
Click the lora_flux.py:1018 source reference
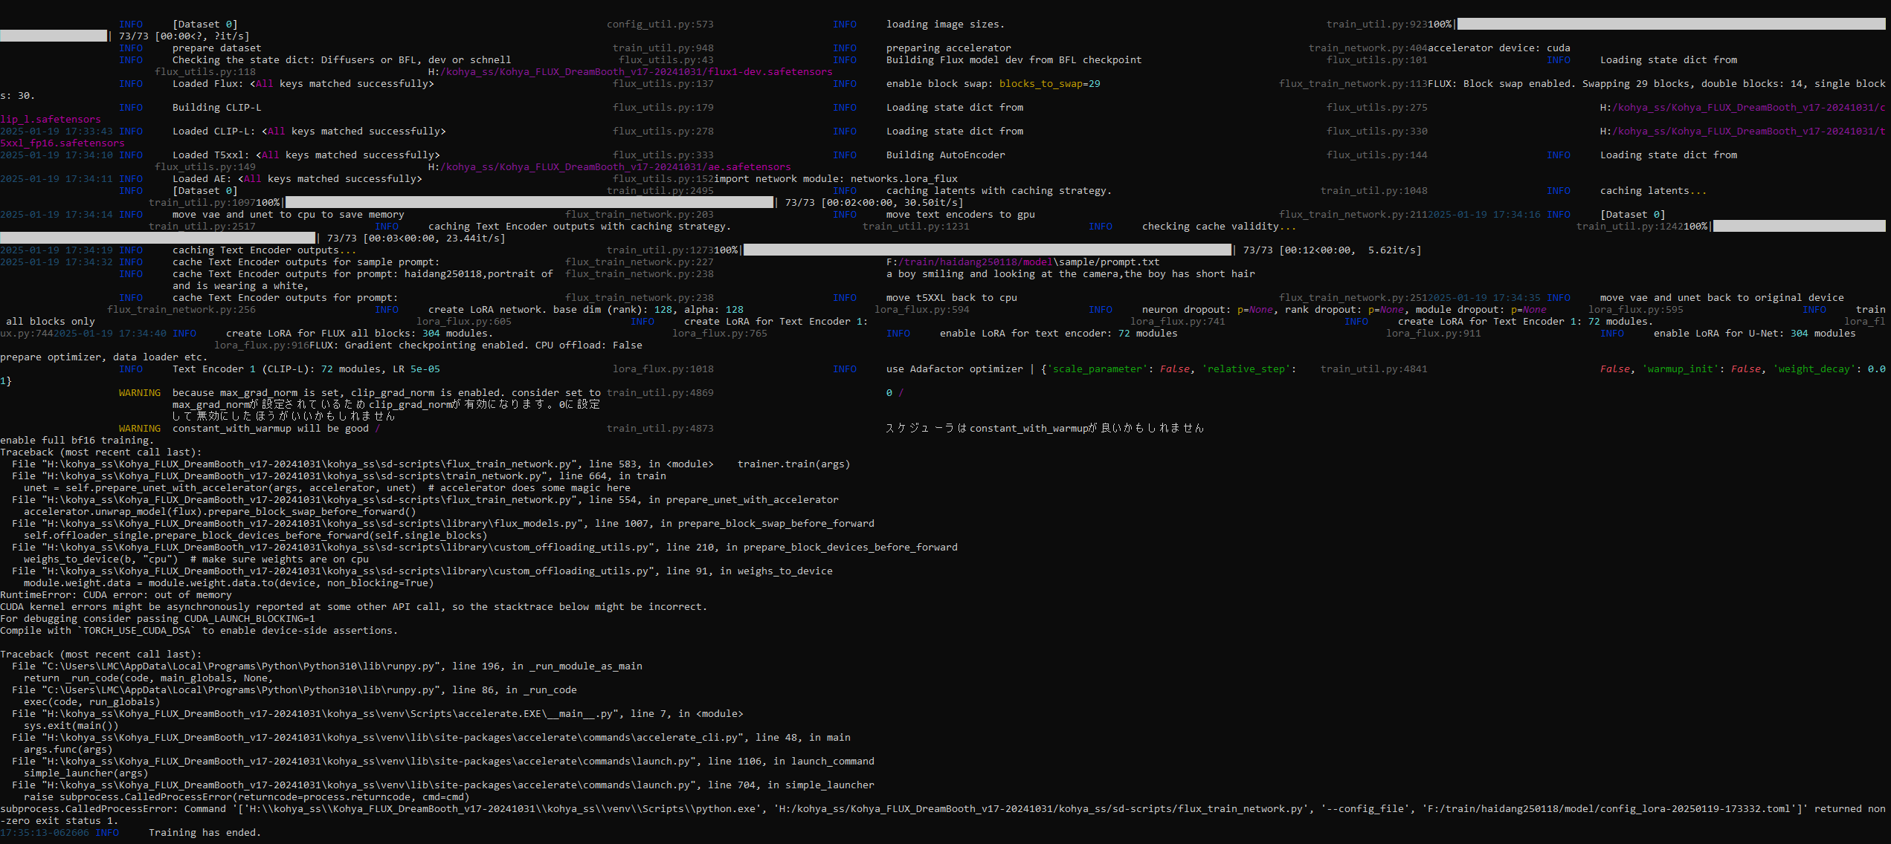663,369
